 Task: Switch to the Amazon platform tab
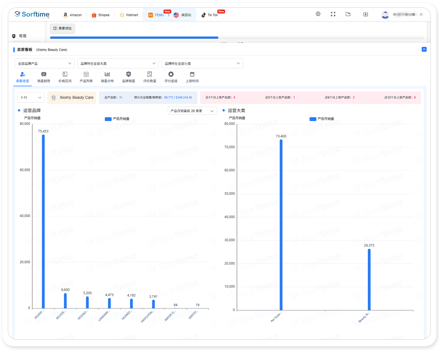coord(72,15)
